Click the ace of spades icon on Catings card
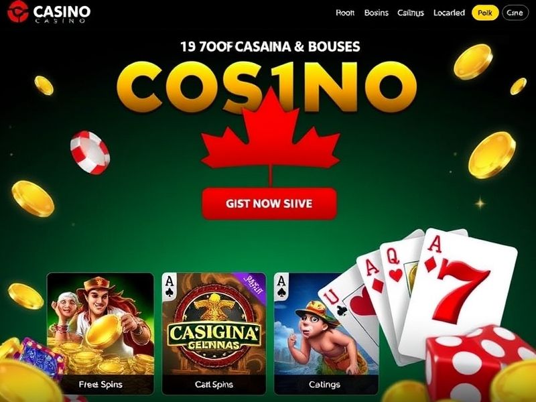The height and width of the screenshot is (402, 536). [281, 286]
